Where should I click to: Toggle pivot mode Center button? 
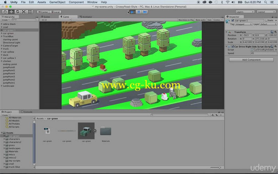(x=43, y=12)
